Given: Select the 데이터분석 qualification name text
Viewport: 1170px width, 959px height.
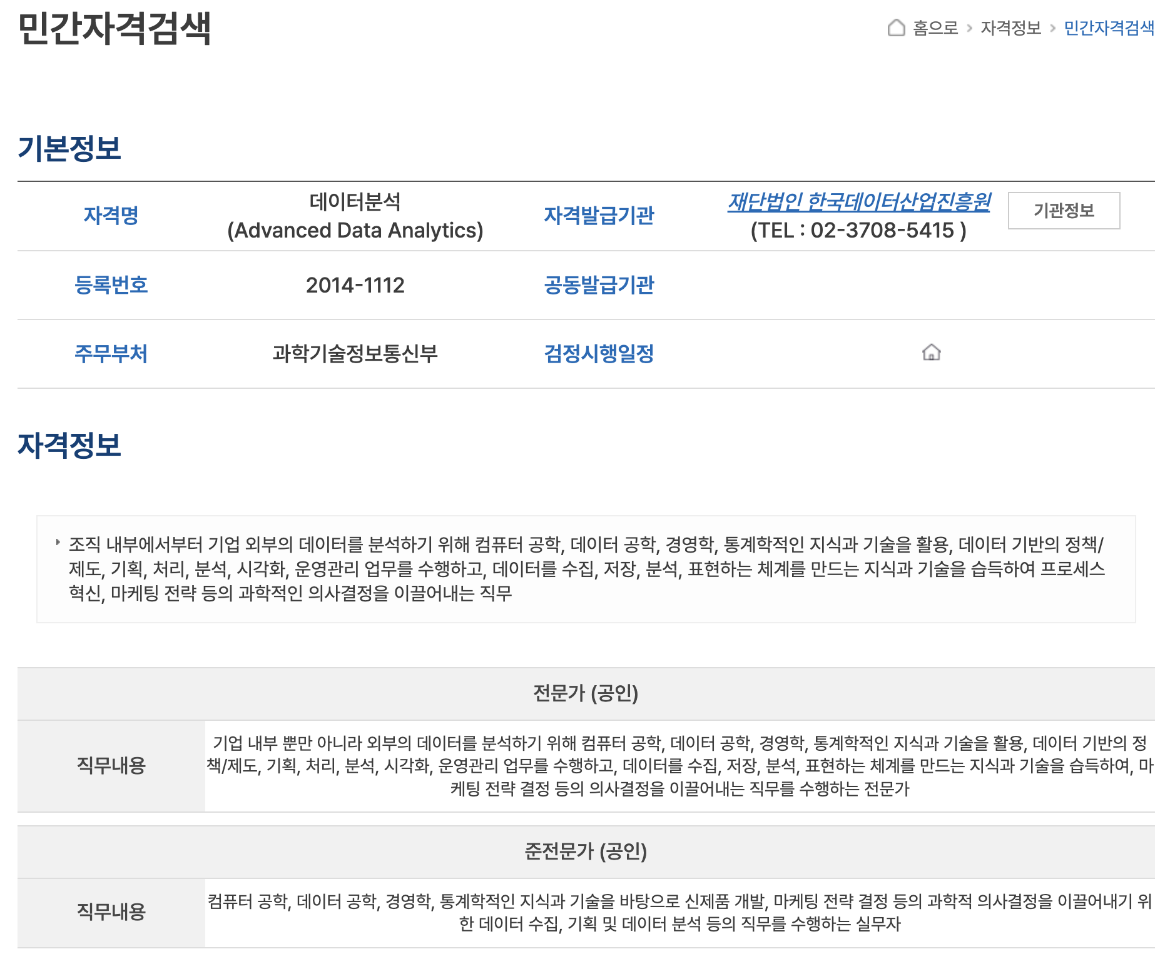Looking at the screenshot, I should [x=355, y=201].
